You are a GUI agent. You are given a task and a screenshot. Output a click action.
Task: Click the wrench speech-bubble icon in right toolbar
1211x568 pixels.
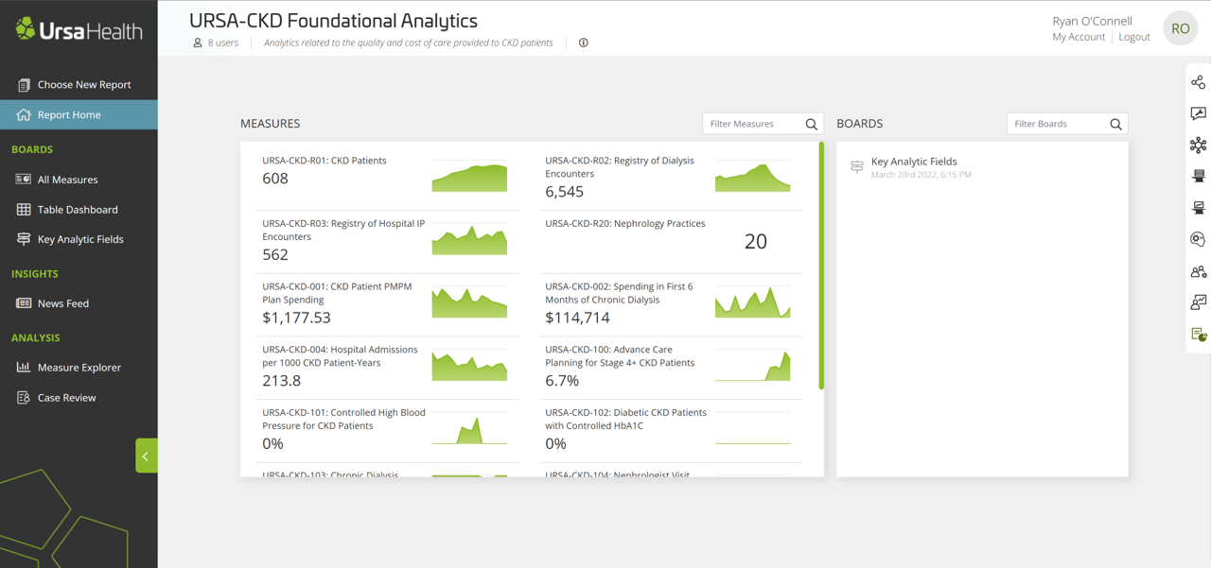(1199, 113)
